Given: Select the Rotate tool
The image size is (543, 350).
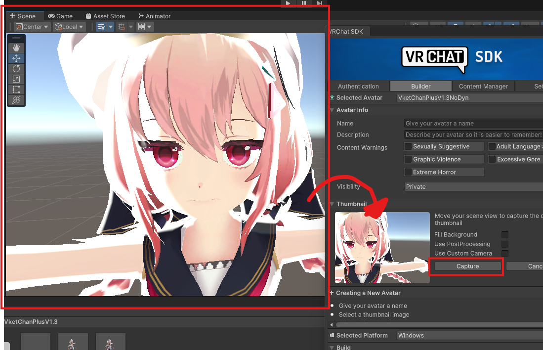Looking at the screenshot, I should point(16,69).
